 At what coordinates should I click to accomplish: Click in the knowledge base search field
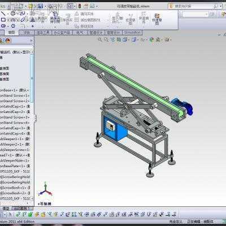tap(193, 6)
